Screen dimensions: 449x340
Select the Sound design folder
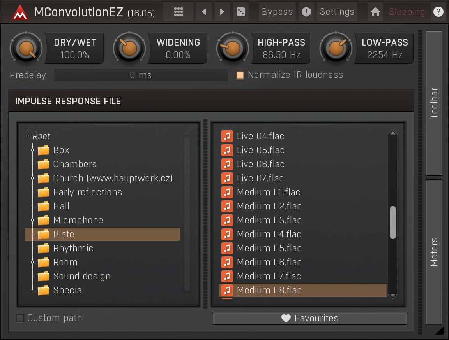pos(103,276)
